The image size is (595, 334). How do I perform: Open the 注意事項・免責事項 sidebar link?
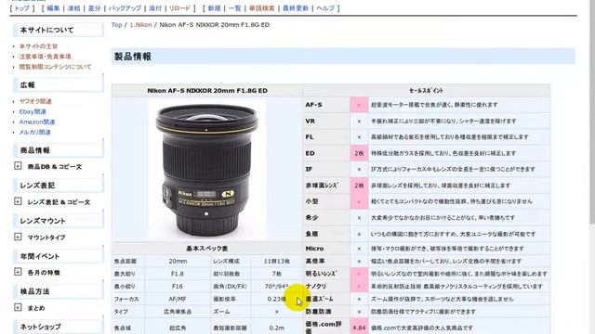(46, 57)
